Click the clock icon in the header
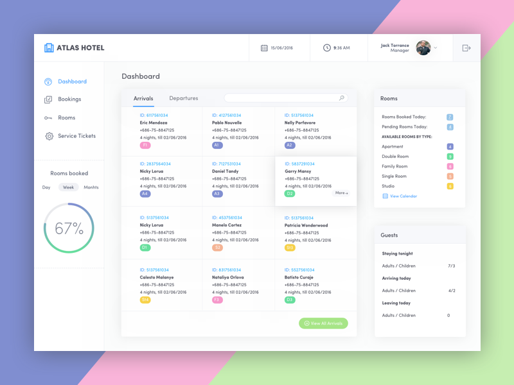This screenshot has width=514, height=385. (x=327, y=47)
